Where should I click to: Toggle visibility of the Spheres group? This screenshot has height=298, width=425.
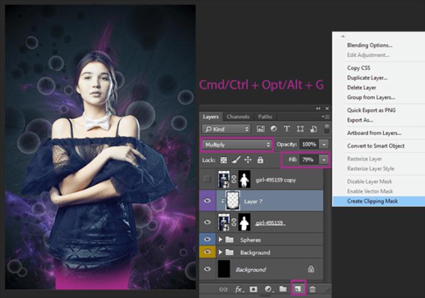click(209, 239)
